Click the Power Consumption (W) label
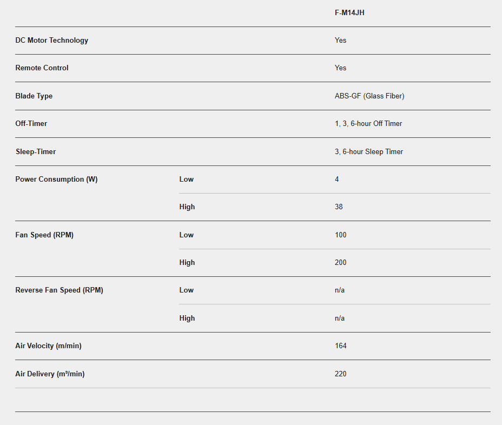The image size is (502, 425). 56,180
